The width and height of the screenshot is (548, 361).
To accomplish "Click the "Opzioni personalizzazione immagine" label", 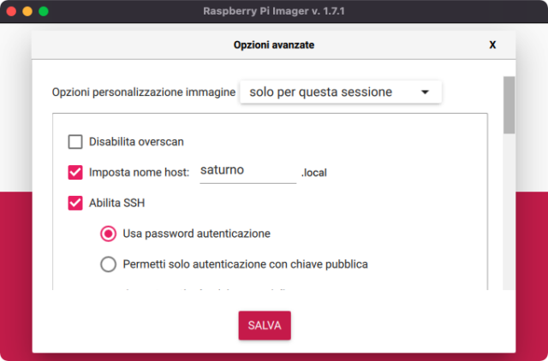I will click(x=143, y=92).
